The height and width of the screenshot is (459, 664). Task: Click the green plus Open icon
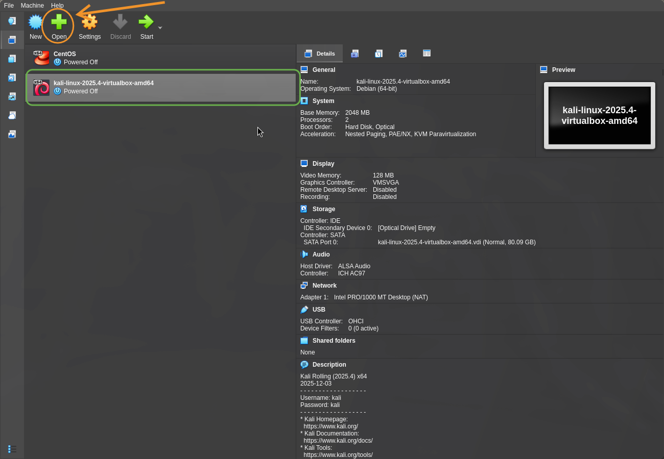(59, 22)
